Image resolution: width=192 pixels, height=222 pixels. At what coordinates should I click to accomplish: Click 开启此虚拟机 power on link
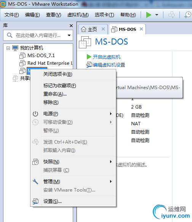click(x=107, y=57)
